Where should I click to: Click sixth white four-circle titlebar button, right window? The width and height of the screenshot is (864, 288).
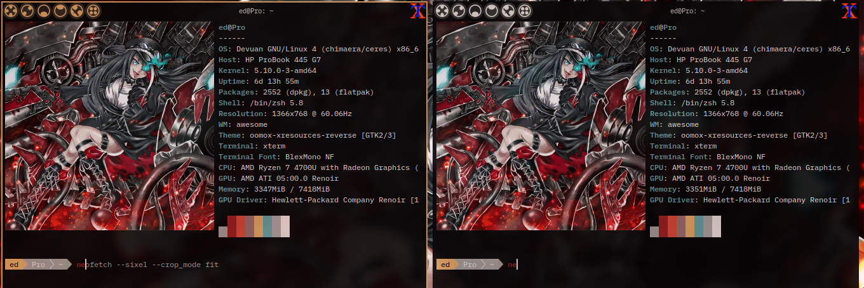click(x=525, y=11)
